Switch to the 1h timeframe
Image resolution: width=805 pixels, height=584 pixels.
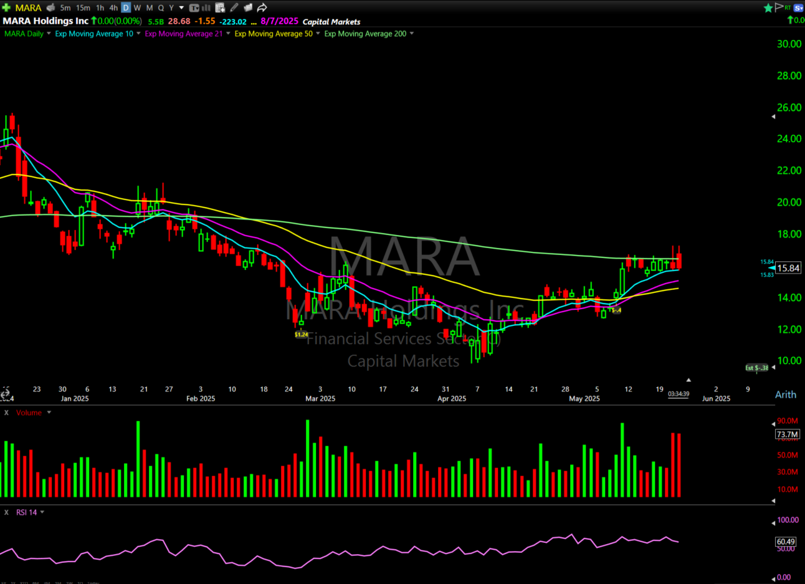100,8
